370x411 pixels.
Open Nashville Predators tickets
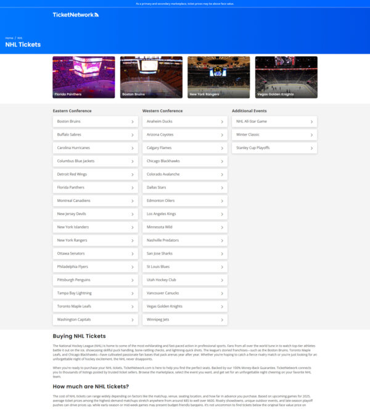(x=185, y=240)
